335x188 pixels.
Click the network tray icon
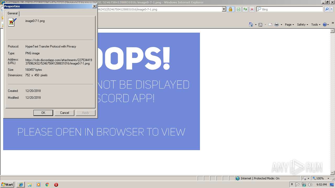click(x=304, y=185)
